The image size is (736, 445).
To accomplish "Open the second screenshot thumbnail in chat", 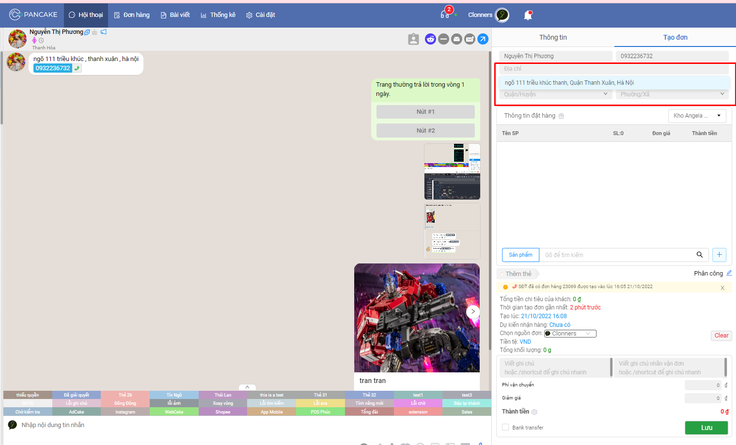I will coord(452,231).
